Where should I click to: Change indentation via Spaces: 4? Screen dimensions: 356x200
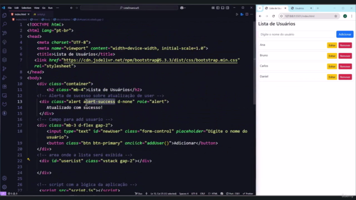pyautogui.click(x=184, y=194)
